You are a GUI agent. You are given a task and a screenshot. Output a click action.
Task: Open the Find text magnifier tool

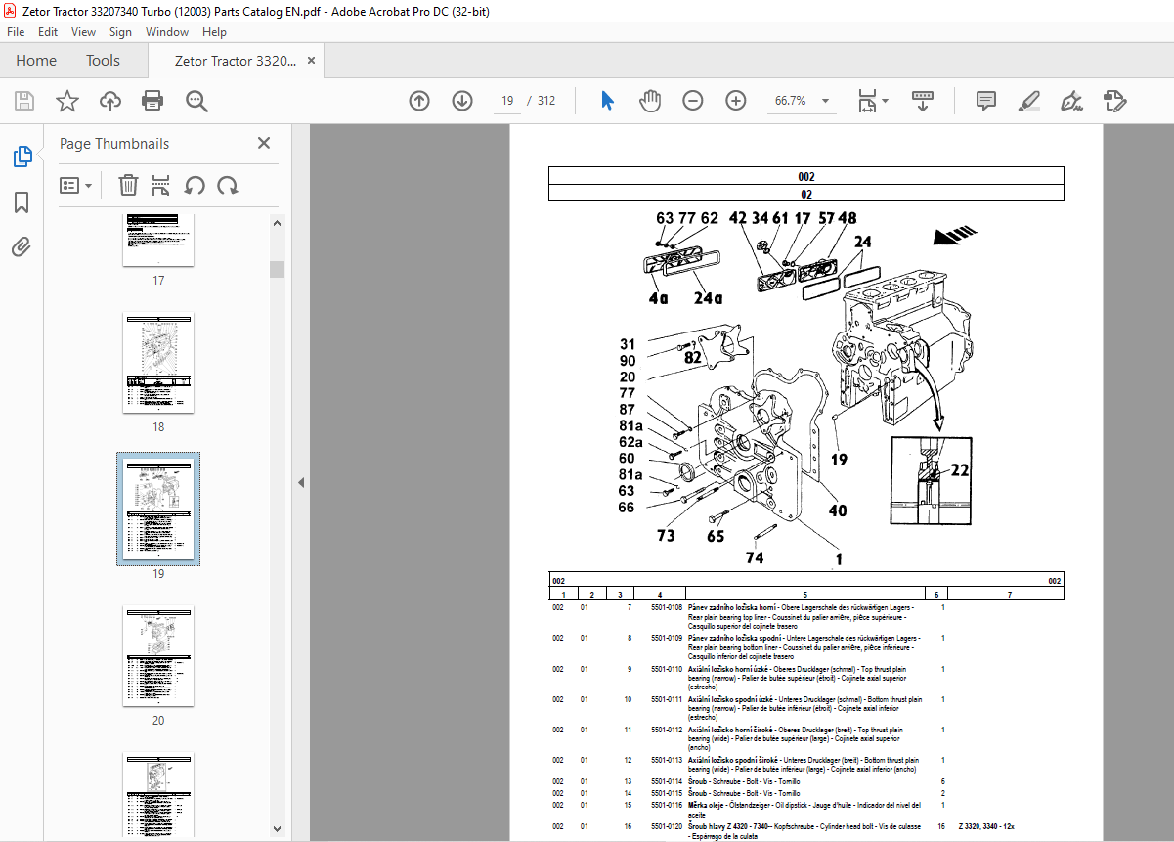(x=196, y=101)
